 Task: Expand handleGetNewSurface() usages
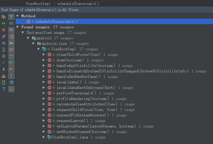[x=43, y=77]
